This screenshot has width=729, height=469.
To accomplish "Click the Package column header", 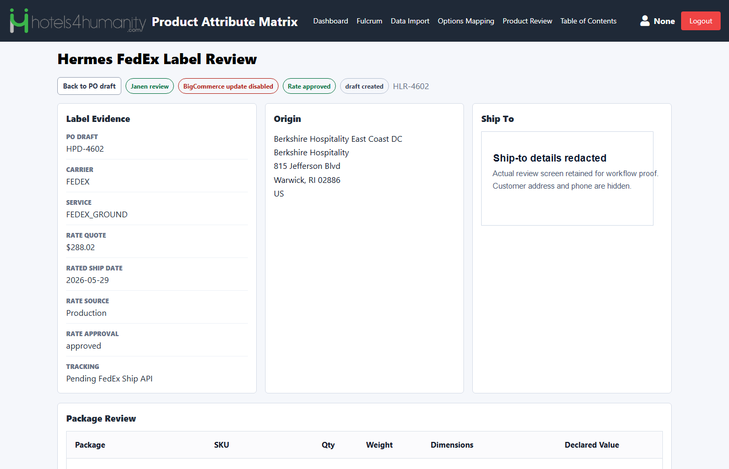I will [90, 445].
